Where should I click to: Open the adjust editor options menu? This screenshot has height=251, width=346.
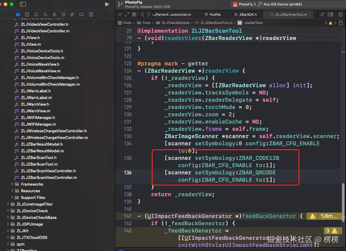pos(330,15)
